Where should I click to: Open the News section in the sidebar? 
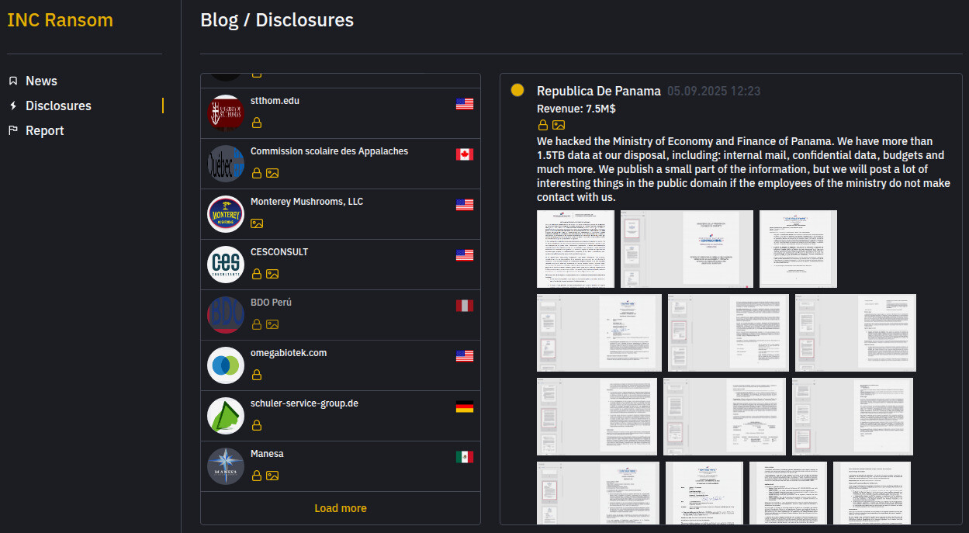pyautogui.click(x=41, y=81)
